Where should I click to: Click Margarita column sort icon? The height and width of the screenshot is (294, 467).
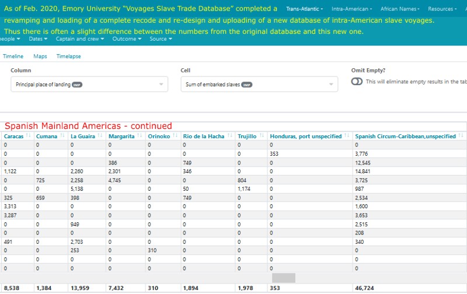[x=140, y=136]
